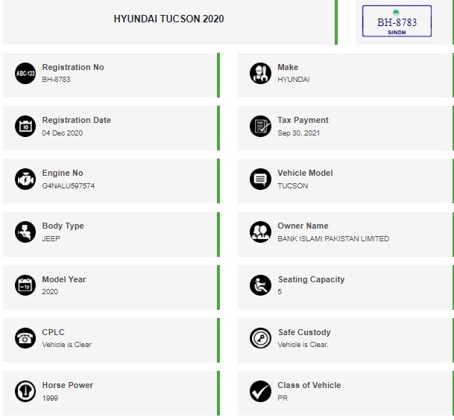The height and width of the screenshot is (420, 454).
Task: Click the Make mechanic icon
Action: (260, 73)
